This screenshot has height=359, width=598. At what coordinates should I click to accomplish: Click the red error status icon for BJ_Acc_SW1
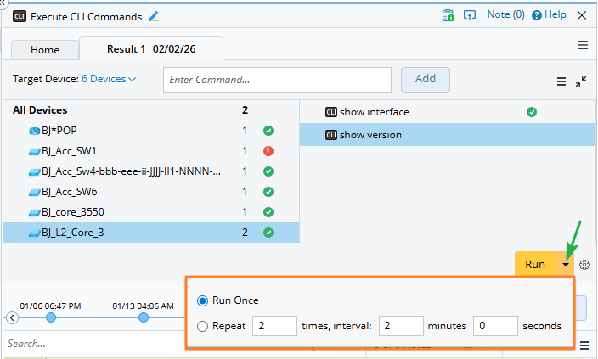point(268,151)
